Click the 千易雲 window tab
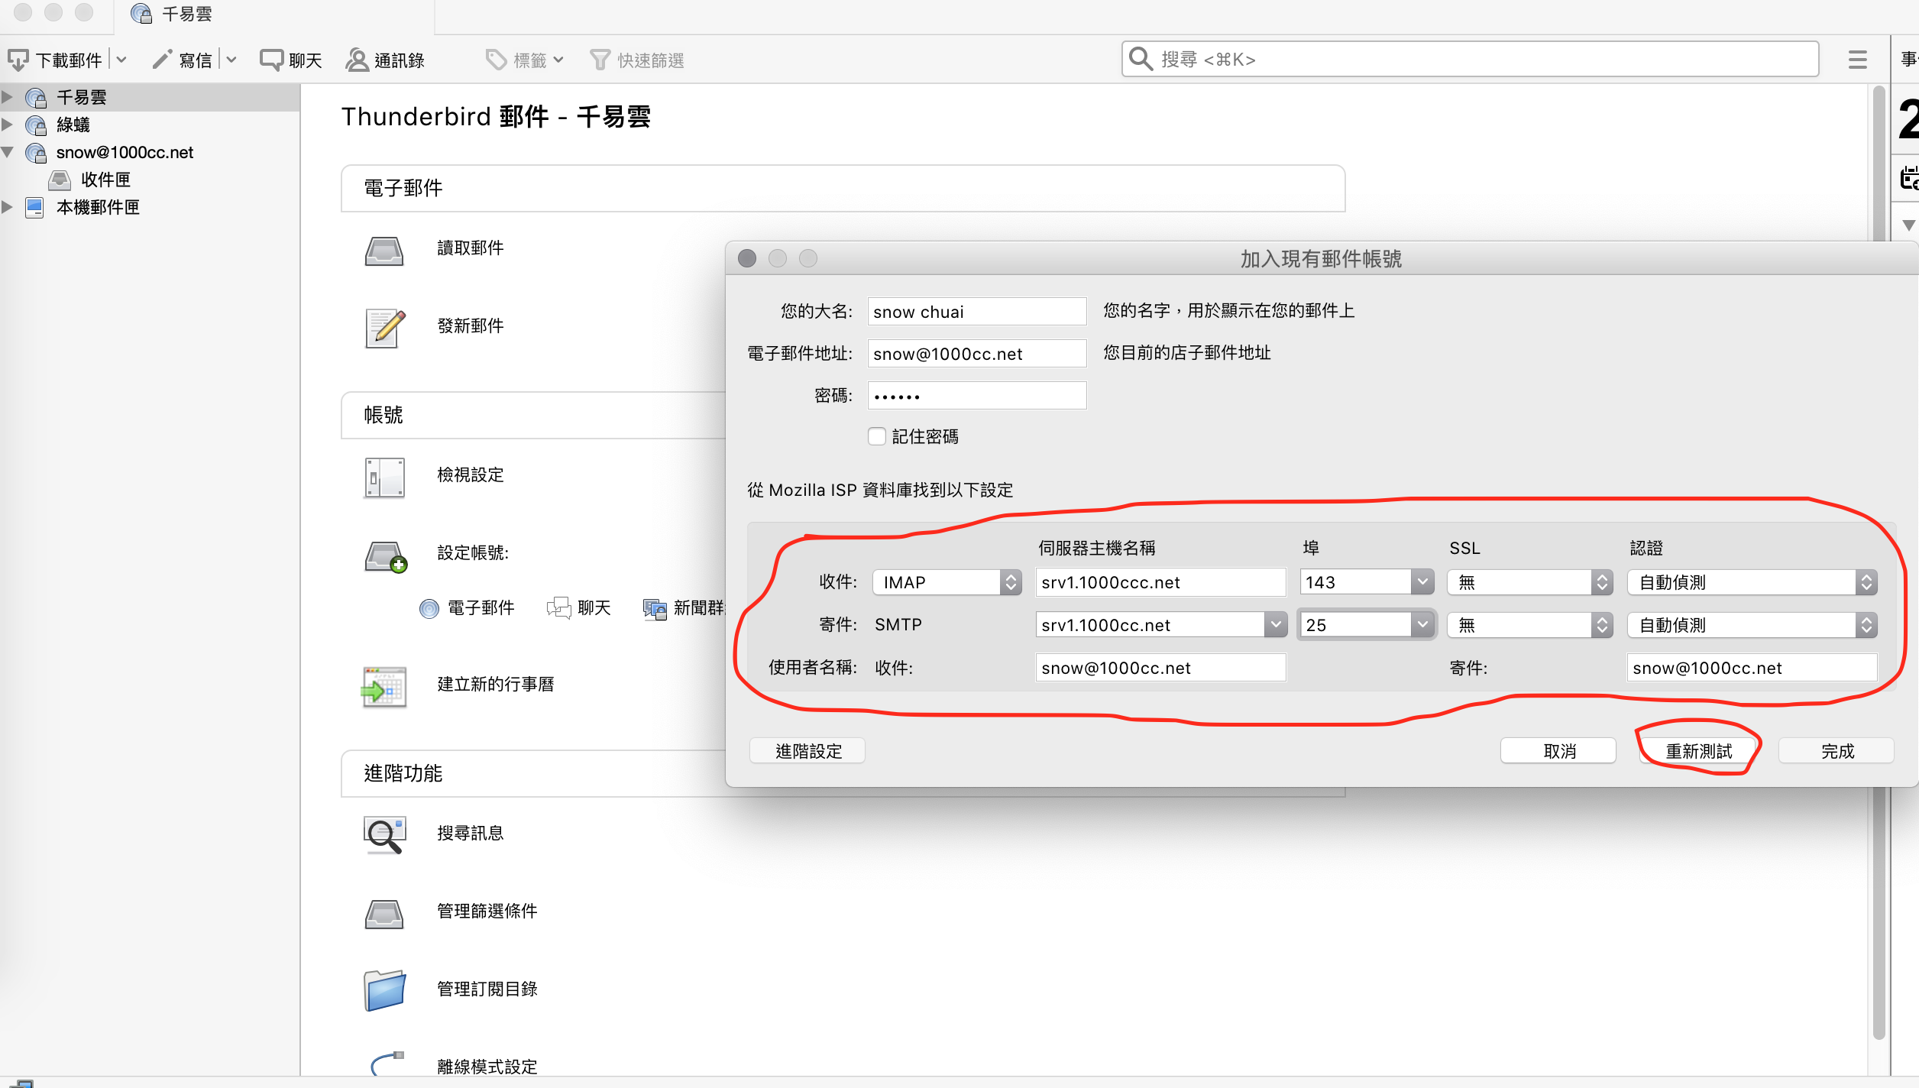 [x=275, y=15]
